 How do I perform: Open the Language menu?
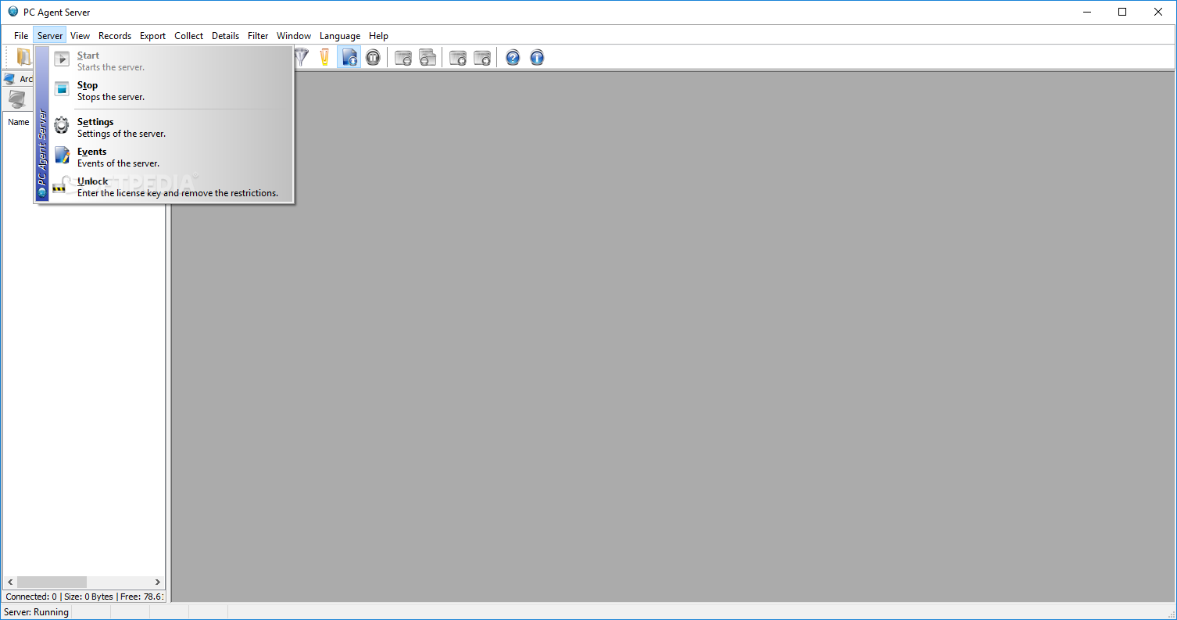pos(340,36)
